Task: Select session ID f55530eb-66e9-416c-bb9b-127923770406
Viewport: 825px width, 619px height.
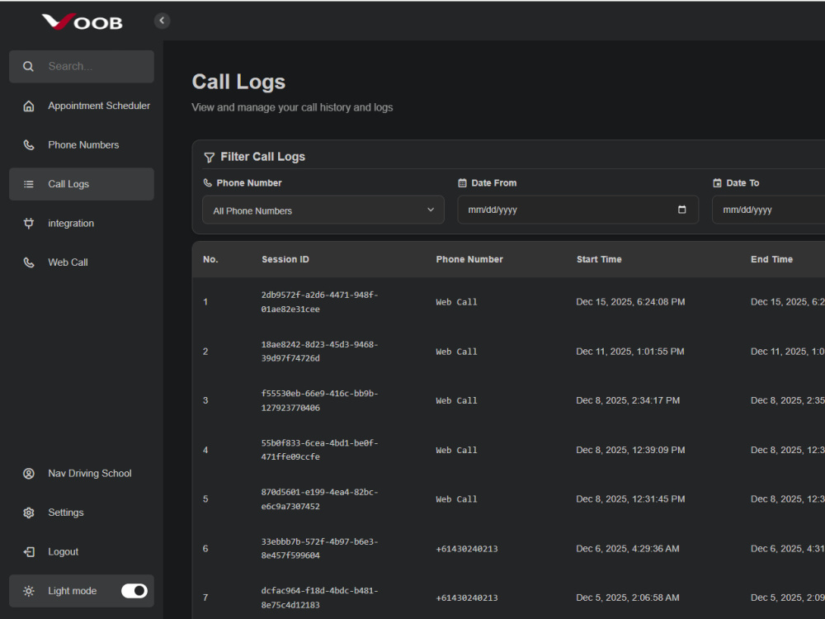Action: click(319, 400)
